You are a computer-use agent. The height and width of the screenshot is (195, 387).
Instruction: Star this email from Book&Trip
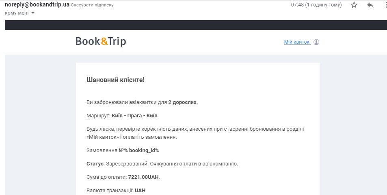point(354,5)
